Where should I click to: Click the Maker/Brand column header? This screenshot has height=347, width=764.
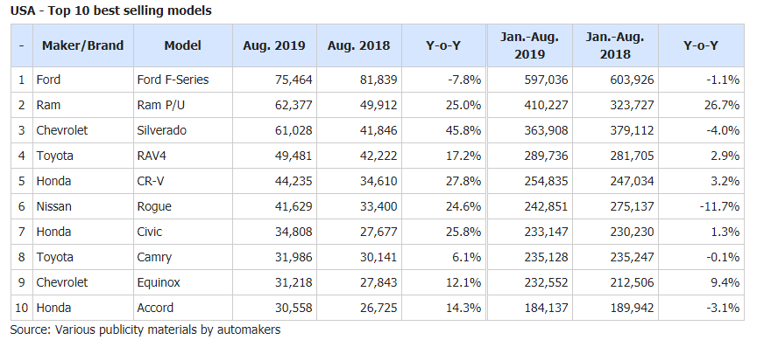(83, 45)
